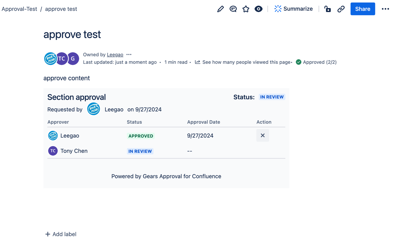Open the Approved (2/2) status
The width and height of the screenshot is (393, 241).
(320, 62)
